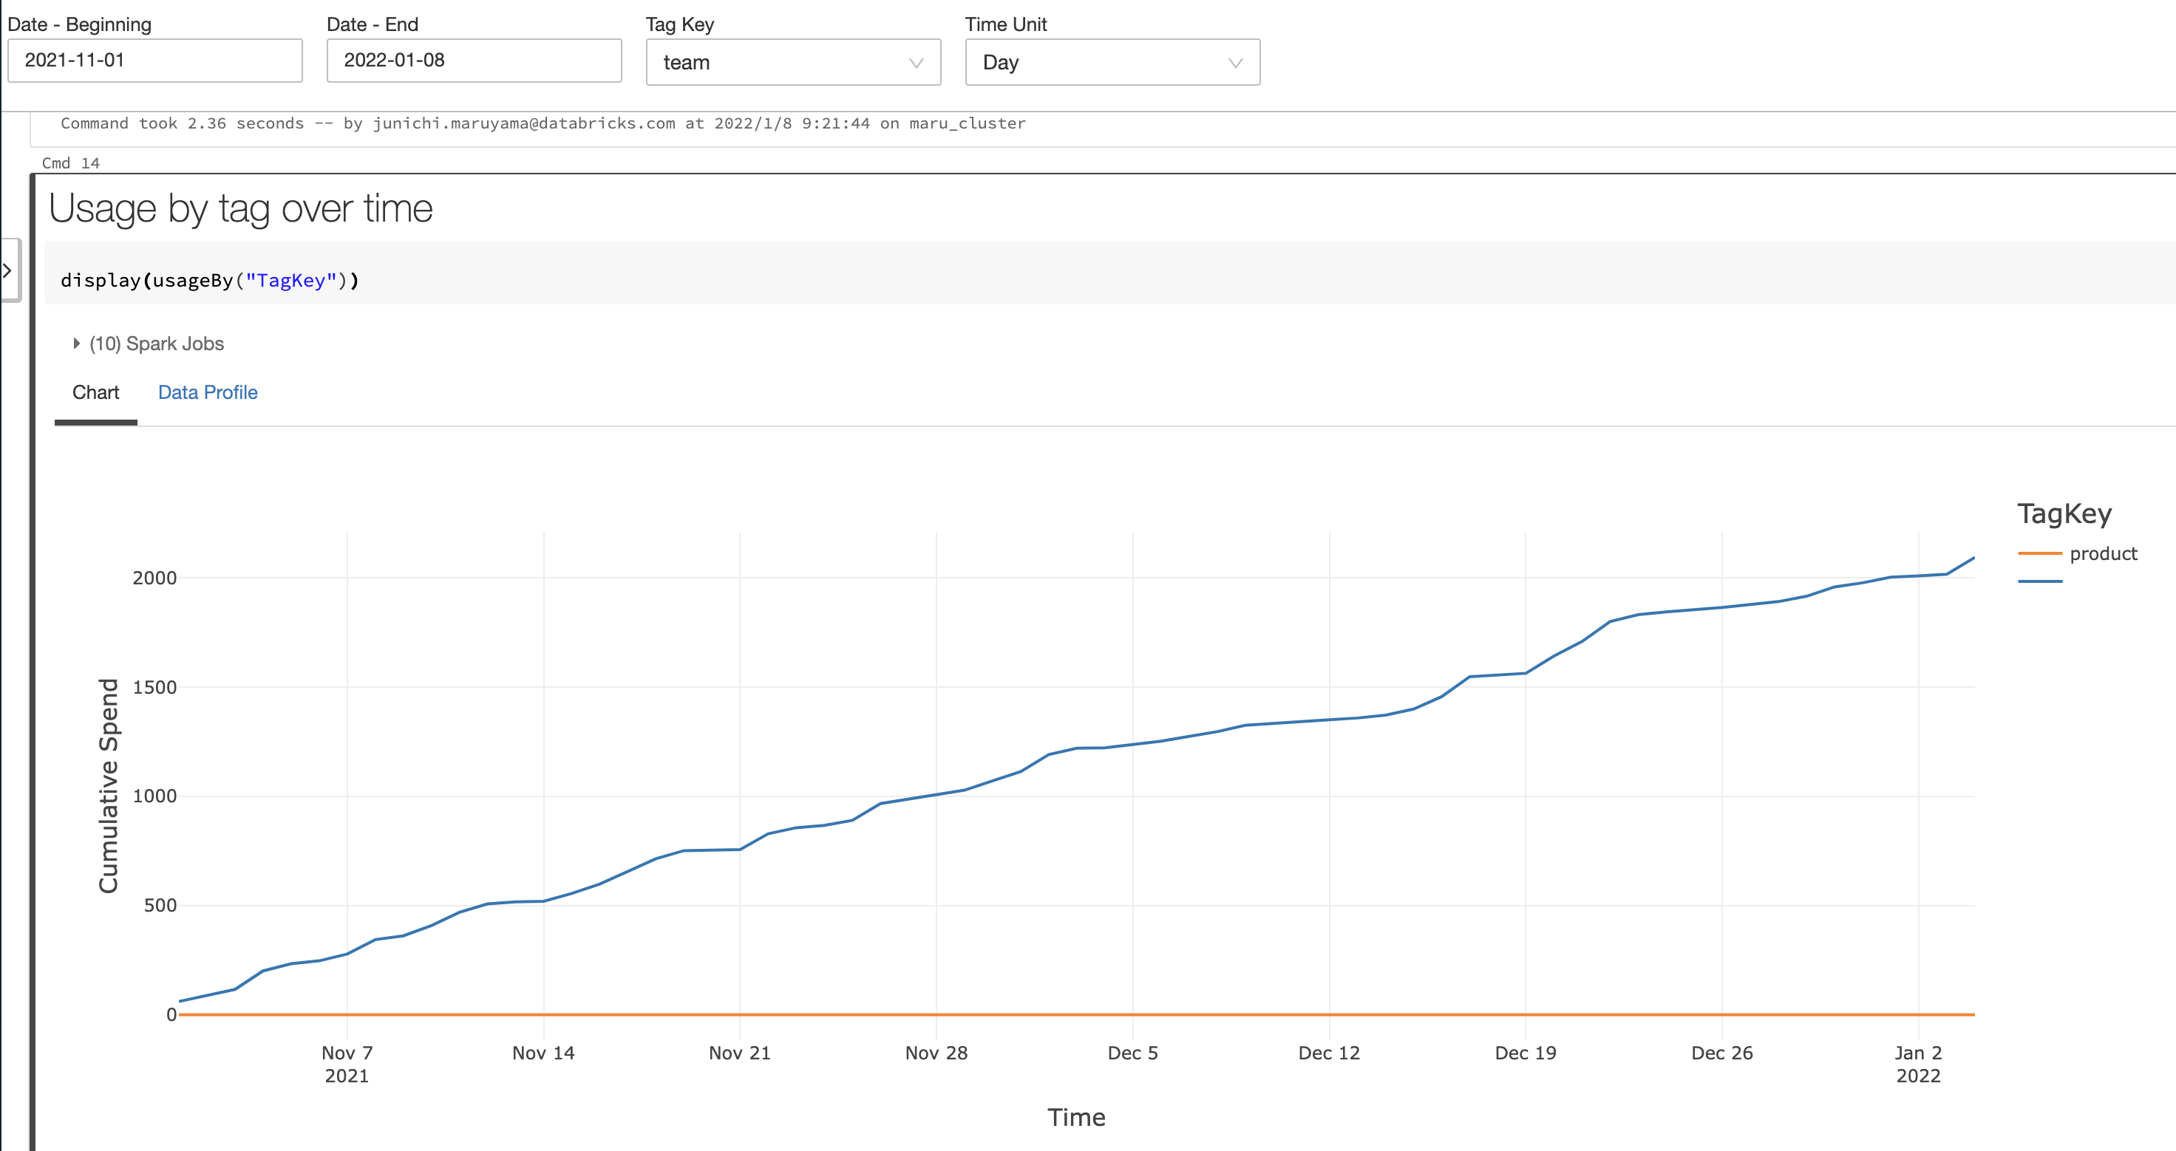Click the Time Unit dropdown chevron icon
This screenshot has width=2176, height=1151.
coord(1235,64)
